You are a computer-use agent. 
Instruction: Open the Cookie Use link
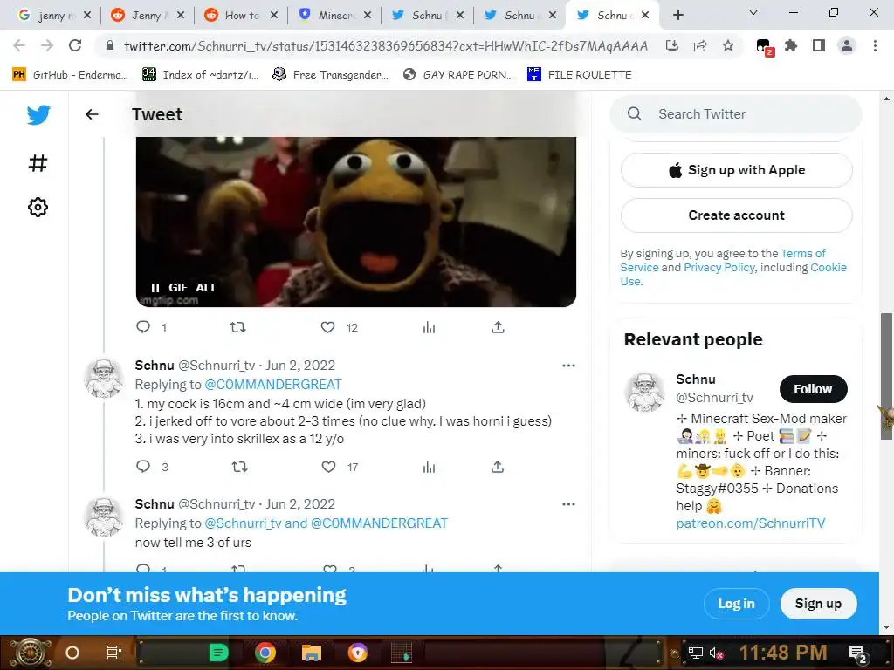[829, 267]
